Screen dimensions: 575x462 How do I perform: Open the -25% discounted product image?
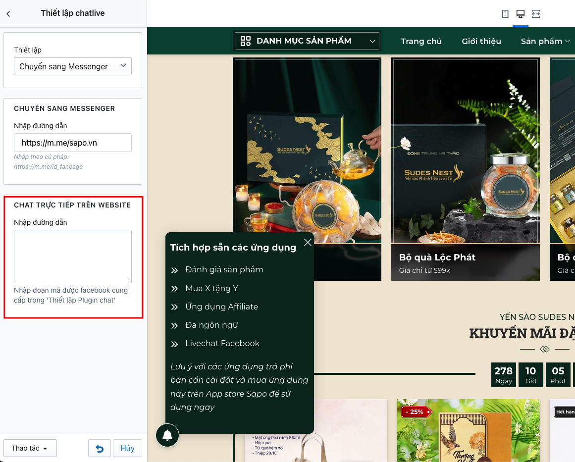(x=469, y=430)
